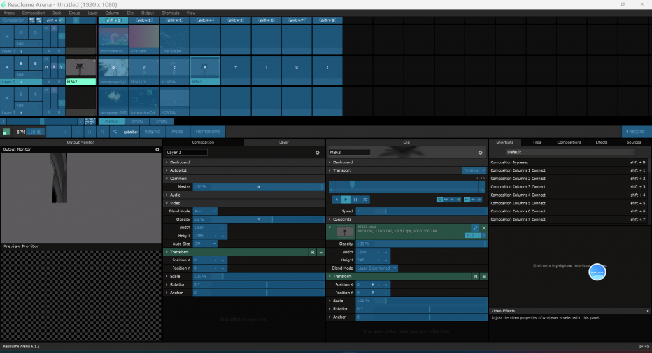Play the clip forward in Transport
The width and height of the screenshot is (652, 353).
coord(346,200)
